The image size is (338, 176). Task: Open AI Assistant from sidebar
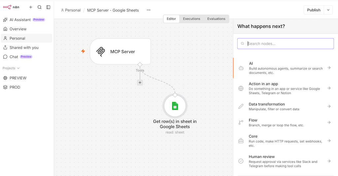coord(26,20)
